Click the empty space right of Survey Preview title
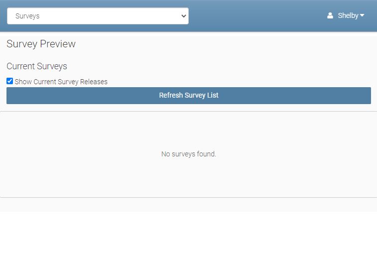This screenshot has width=377, height=268. point(224,44)
